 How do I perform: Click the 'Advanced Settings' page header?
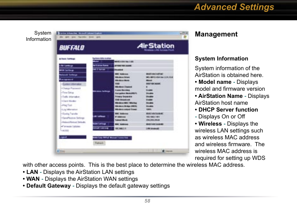(234, 7)
